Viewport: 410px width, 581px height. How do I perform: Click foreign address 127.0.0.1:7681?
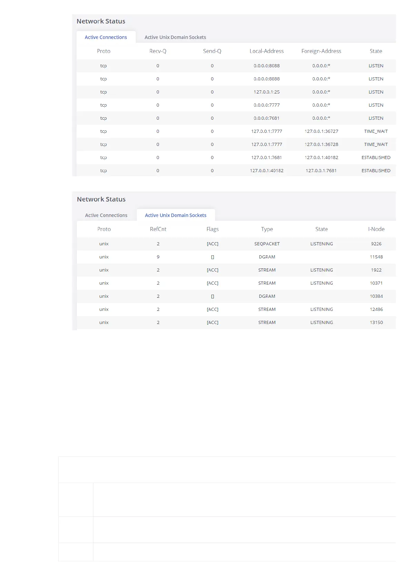coord(321,170)
